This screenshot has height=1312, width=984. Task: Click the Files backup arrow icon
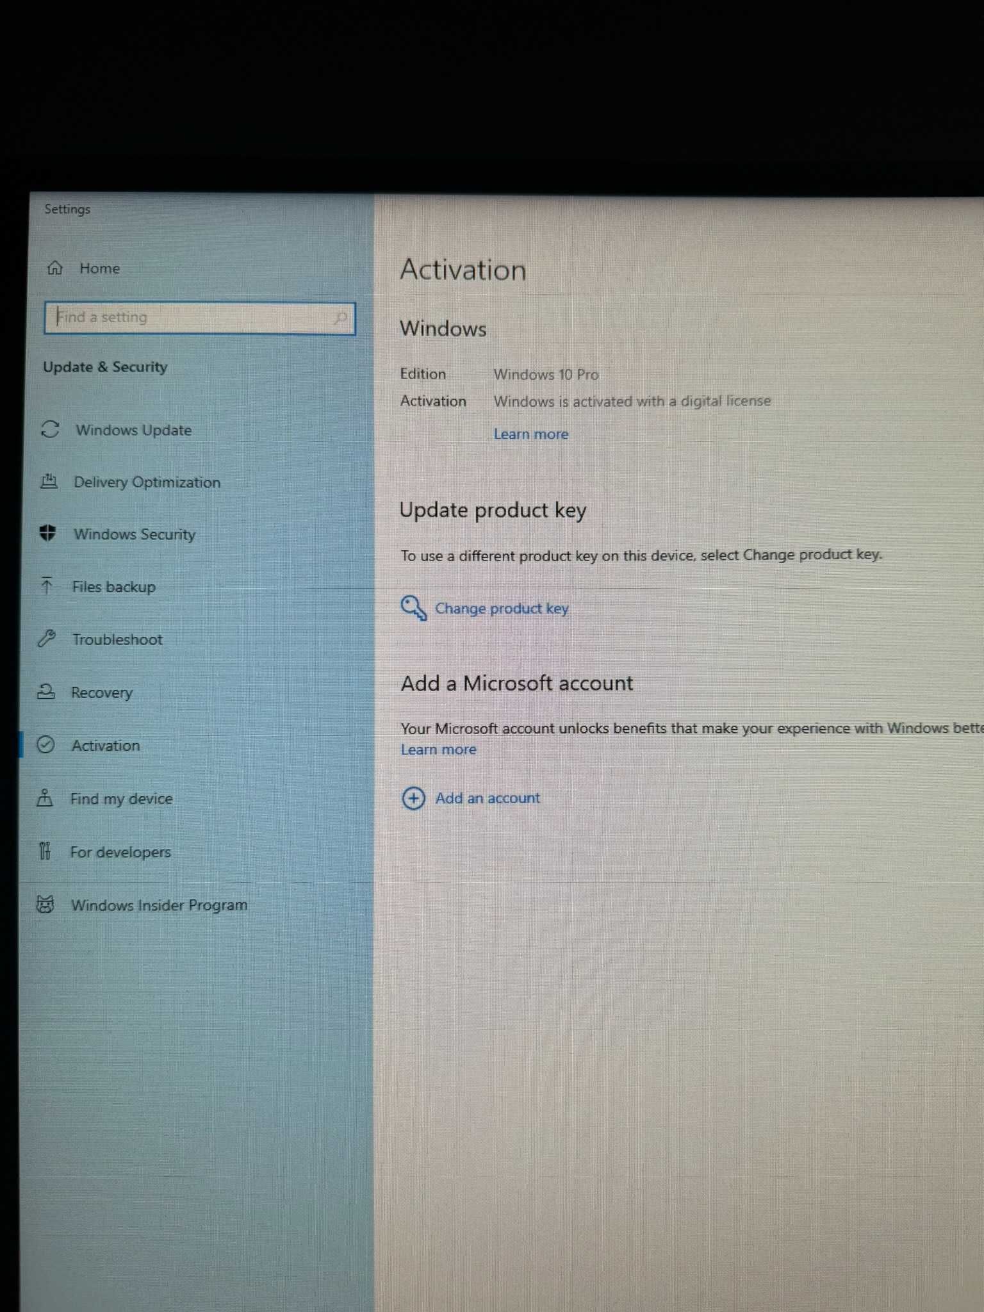pos(46,586)
